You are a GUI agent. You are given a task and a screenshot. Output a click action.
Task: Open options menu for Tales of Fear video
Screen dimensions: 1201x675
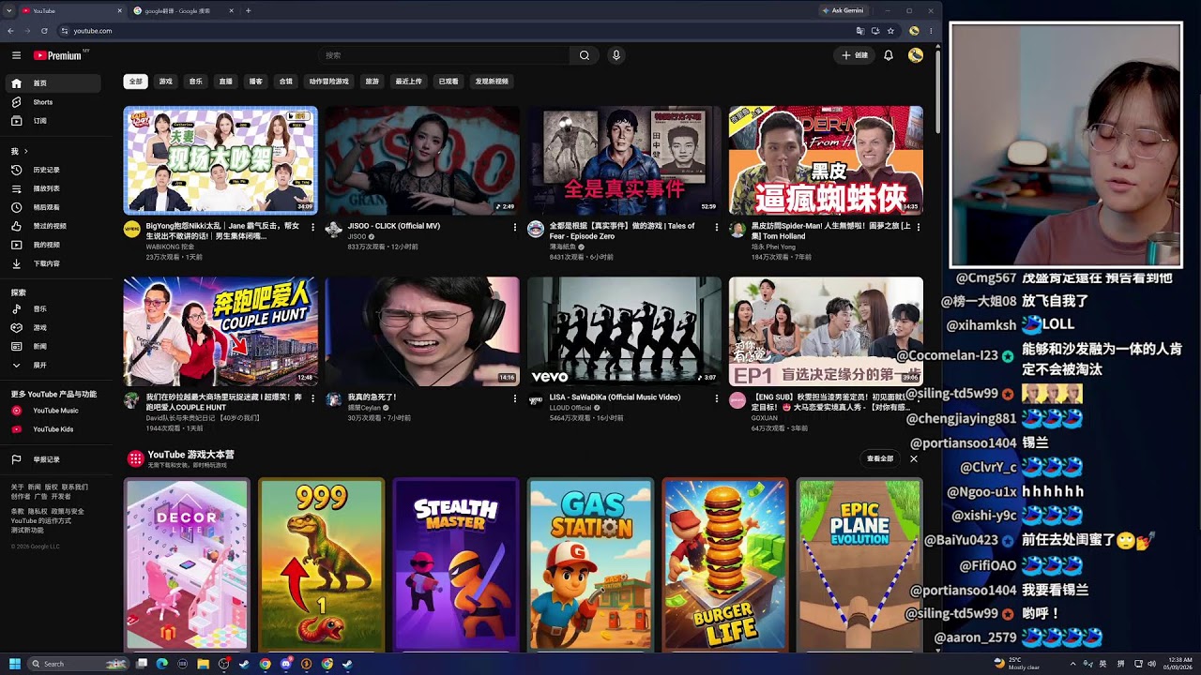point(717,227)
